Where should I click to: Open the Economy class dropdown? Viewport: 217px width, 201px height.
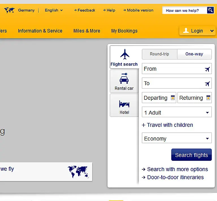pos(177,139)
